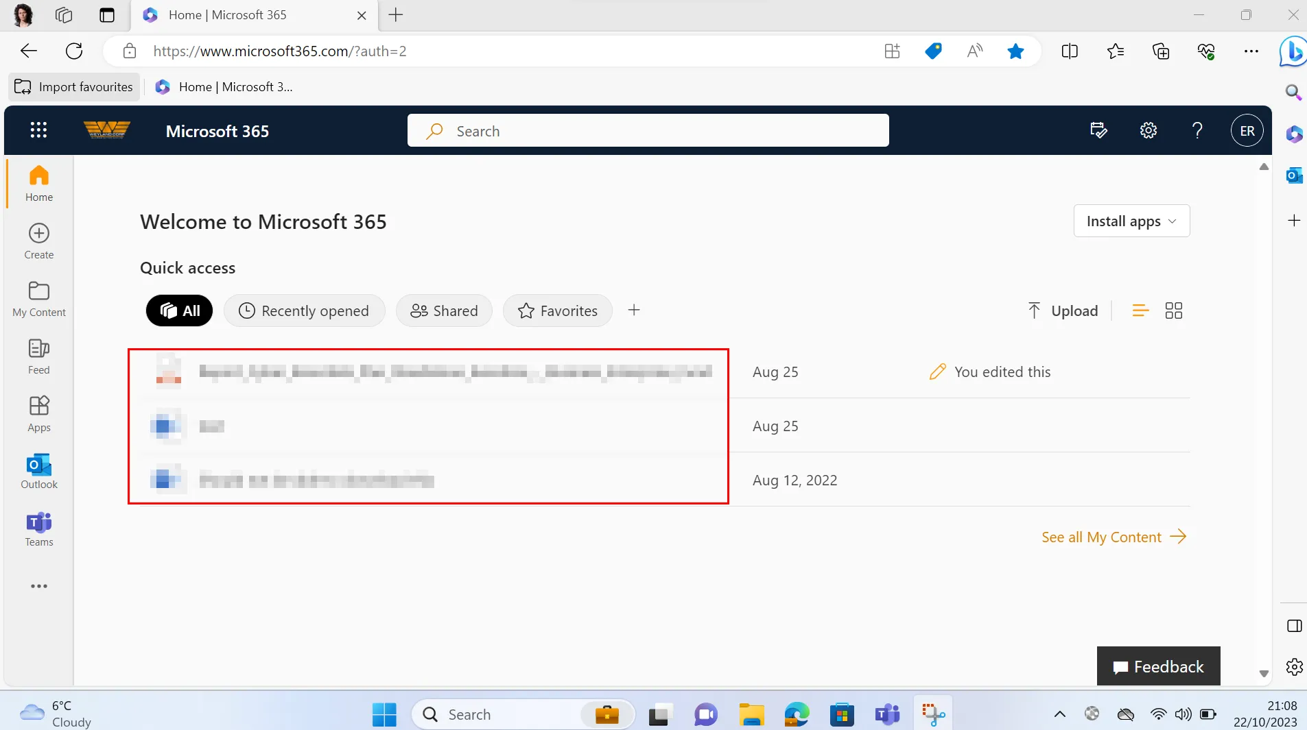This screenshot has width=1307, height=730.
Task: Show hidden system tray icons
Action: (1059, 714)
